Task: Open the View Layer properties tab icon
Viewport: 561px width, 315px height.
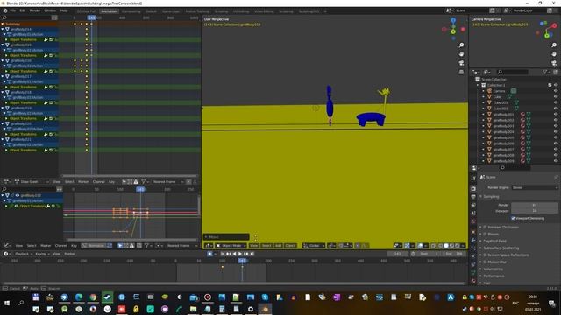Action: (473, 206)
